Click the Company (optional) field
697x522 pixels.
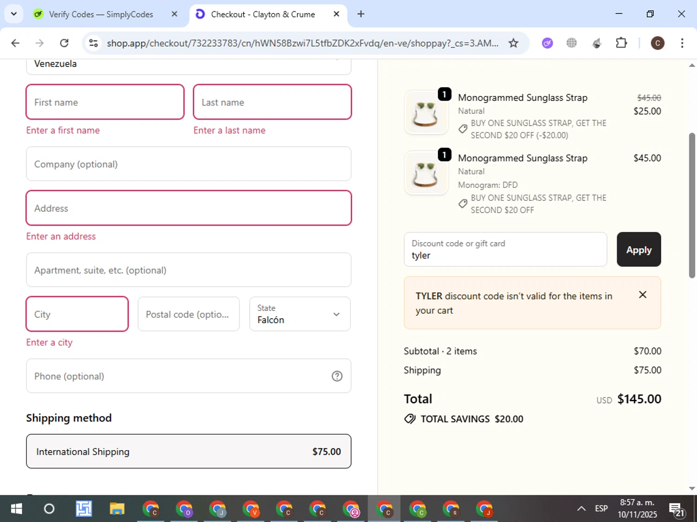tap(189, 164)
